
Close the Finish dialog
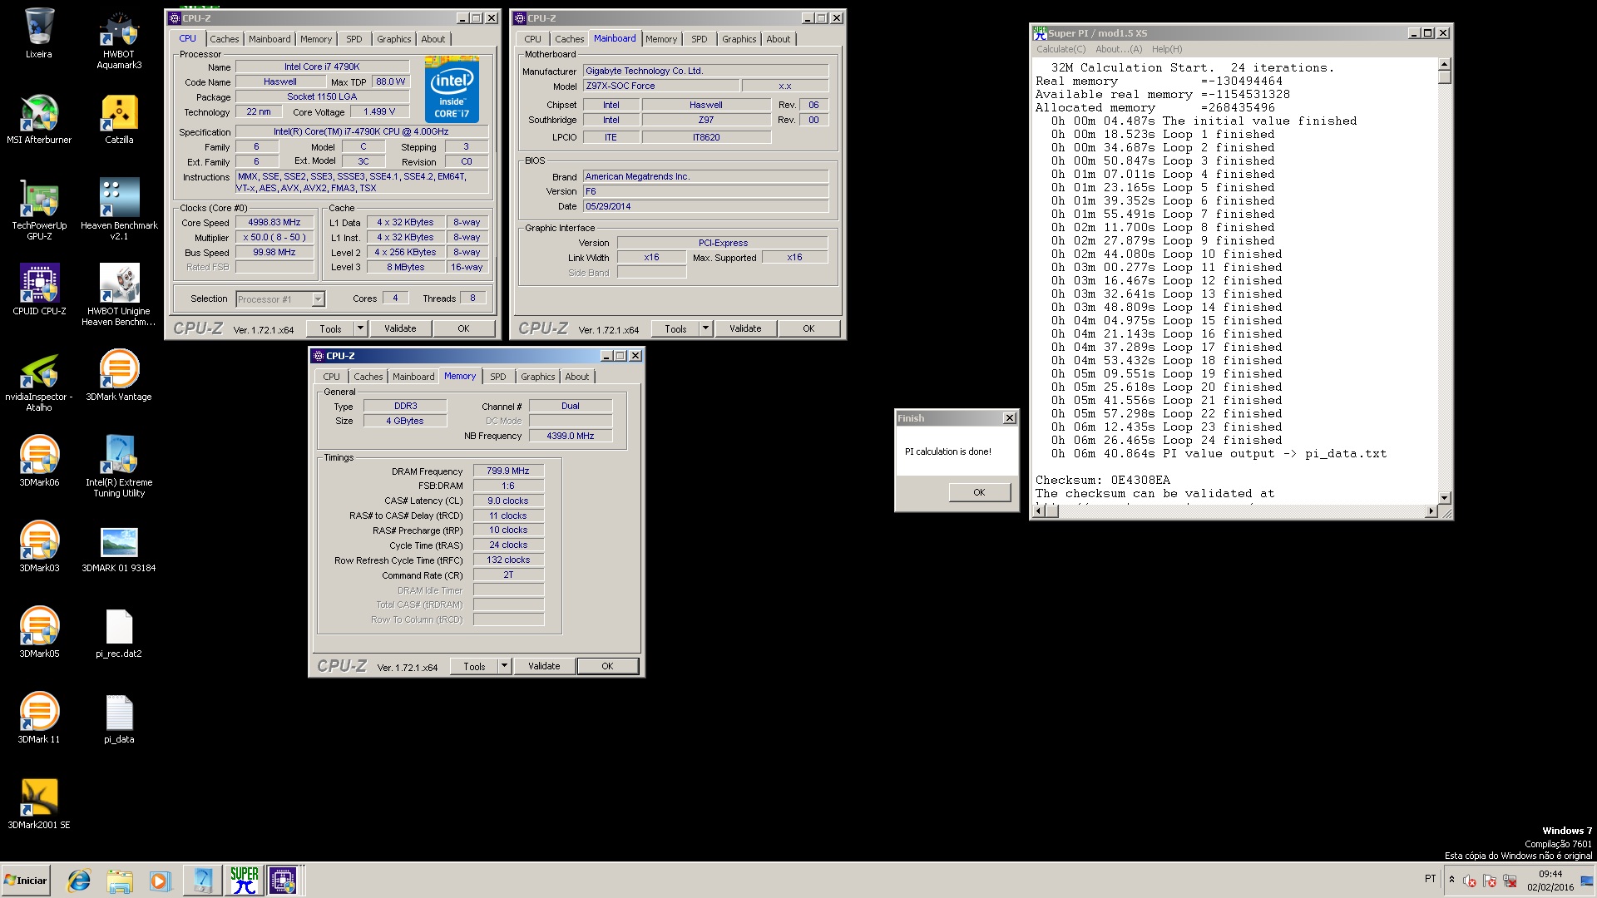click(1009, 418)
